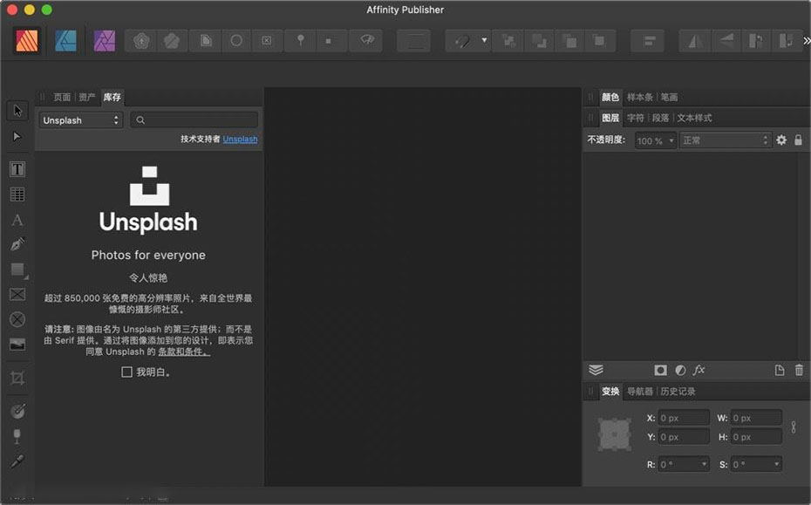Click the circle toolbar icon
The image size is (811, 505).
pos(236,40)
